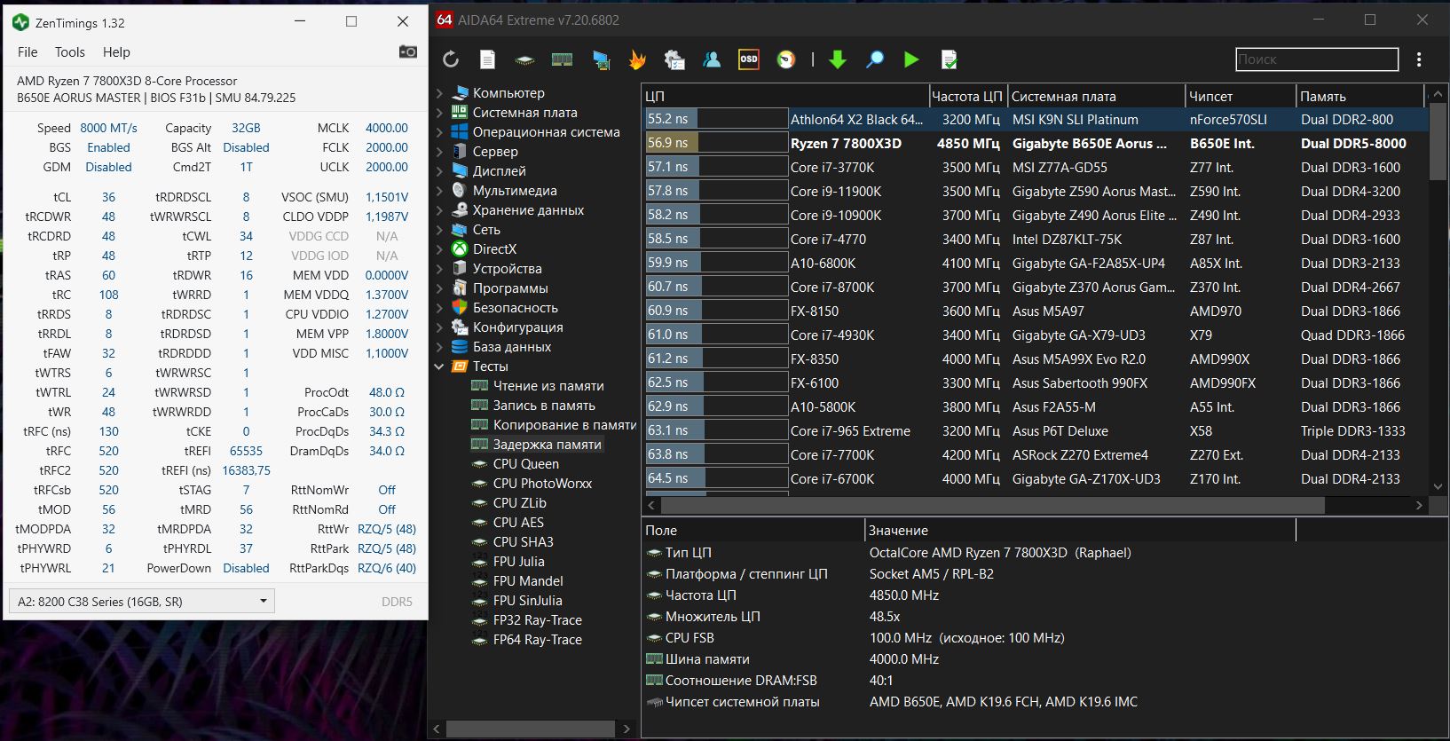Expand the Сервер tree node
The height and width of the screenshot is (741, 1450).
439,151
